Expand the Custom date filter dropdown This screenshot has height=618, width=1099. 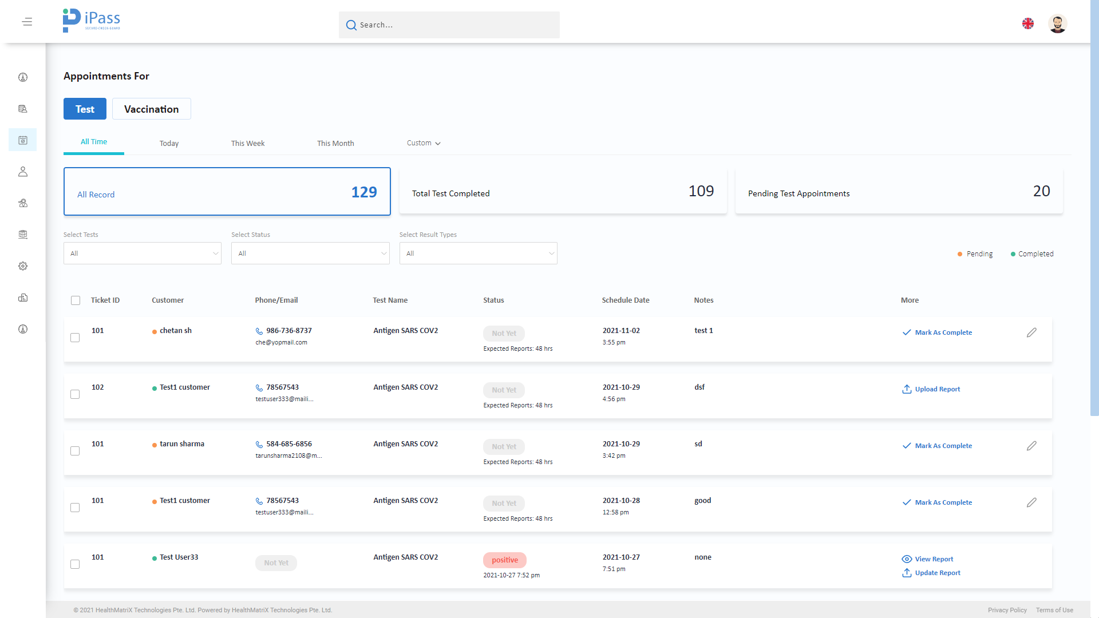click(424, 142)
